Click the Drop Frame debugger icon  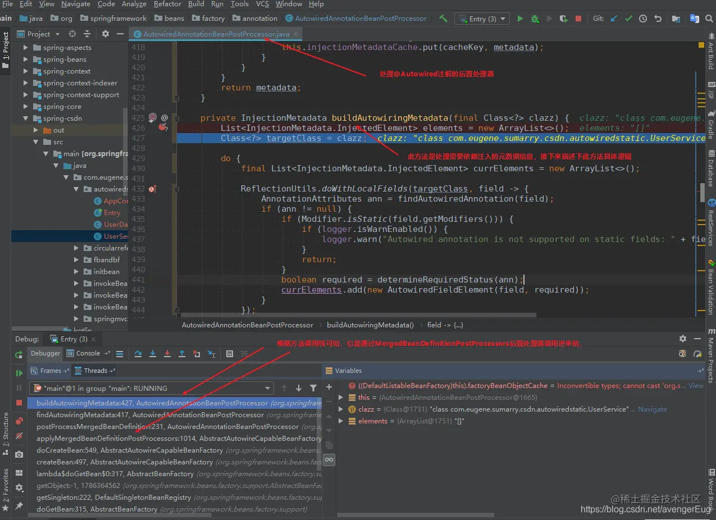pyautogui.click(x=197, y=354)
